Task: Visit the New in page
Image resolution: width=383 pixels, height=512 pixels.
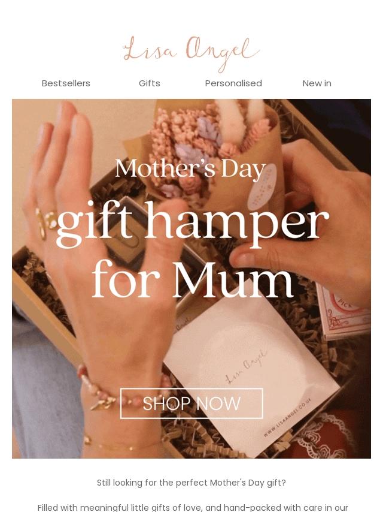Action: [317, 83]
